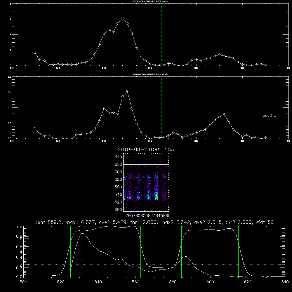The image size is (292, 292).
Task: Click the '520' y-axis label beside heatmap
Action: [119, 202]
